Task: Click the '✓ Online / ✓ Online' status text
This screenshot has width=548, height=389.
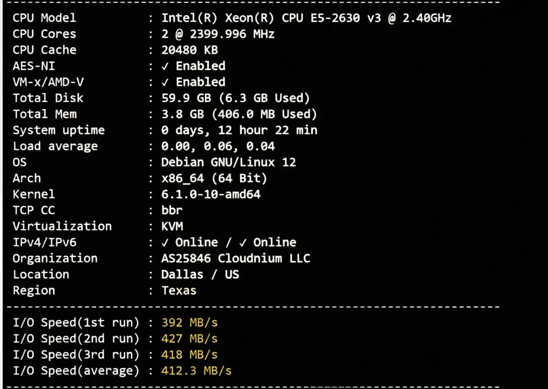Action: coord(228,242)
